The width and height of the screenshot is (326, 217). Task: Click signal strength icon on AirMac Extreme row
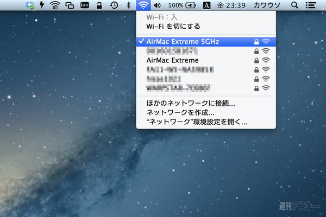tap(266, 60)
